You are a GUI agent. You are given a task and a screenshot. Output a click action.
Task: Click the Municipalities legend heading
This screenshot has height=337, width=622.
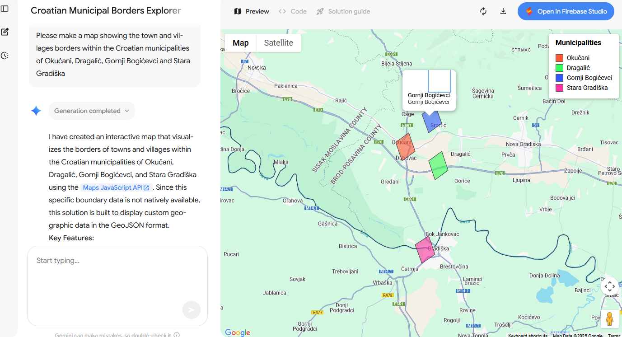pyautogui.click(x=578, y=42)
